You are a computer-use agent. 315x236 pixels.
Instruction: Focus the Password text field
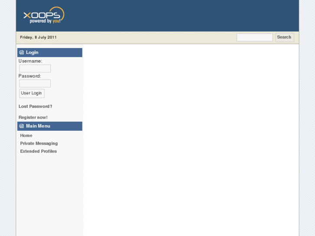35,83
